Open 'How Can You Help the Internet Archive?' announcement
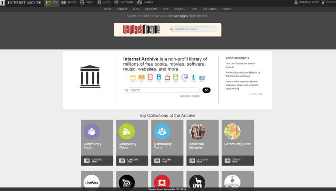 tap(240, 65)
